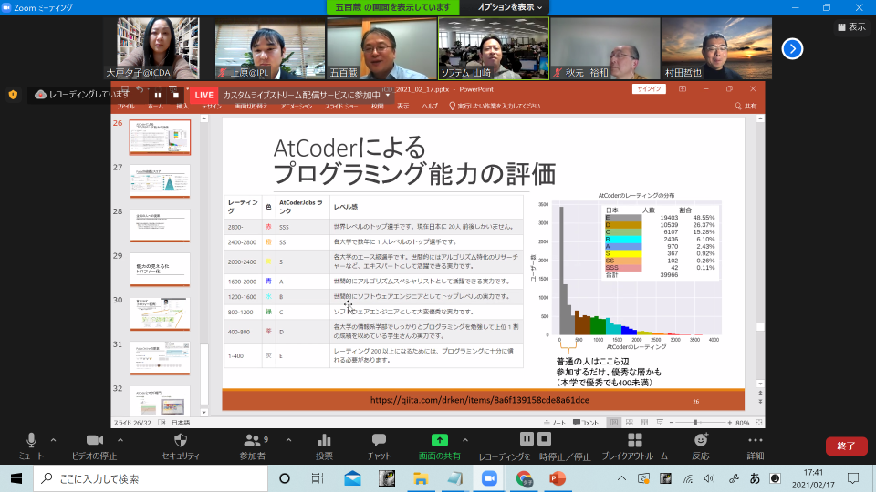This screenshot has height=492, width=876.
Task: Open slide 27 thumbnail in PowerPoint
Action: pyautogui.click(x=160, y=180)
